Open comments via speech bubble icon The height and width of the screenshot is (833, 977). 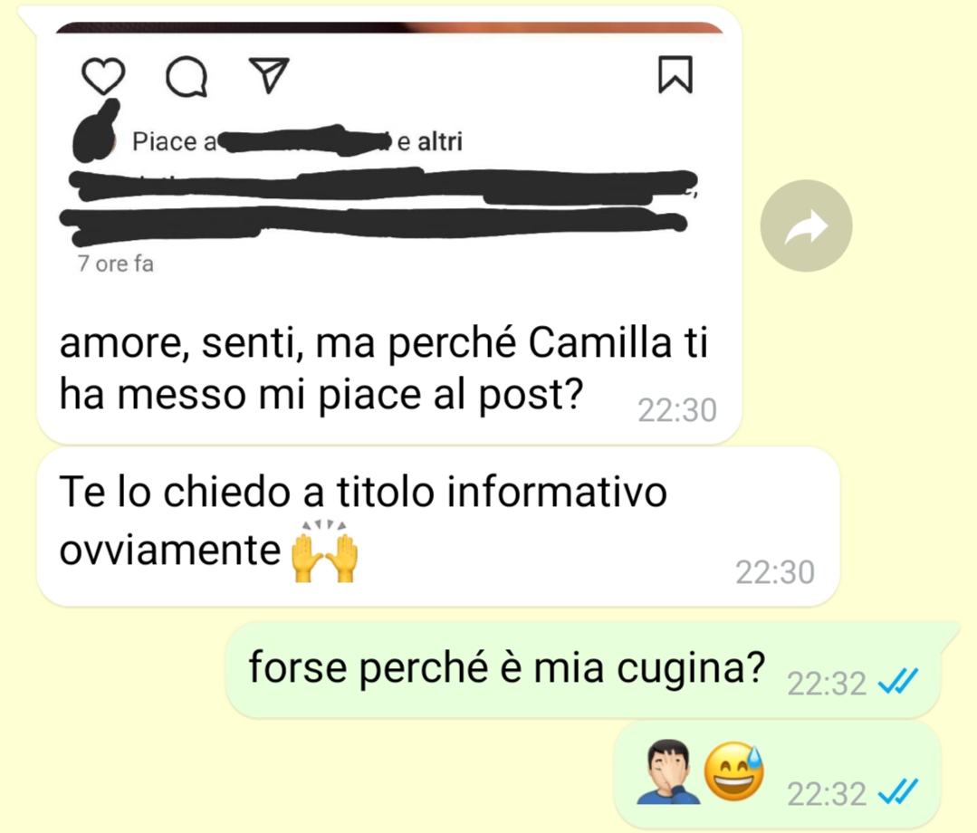[187, 76]
